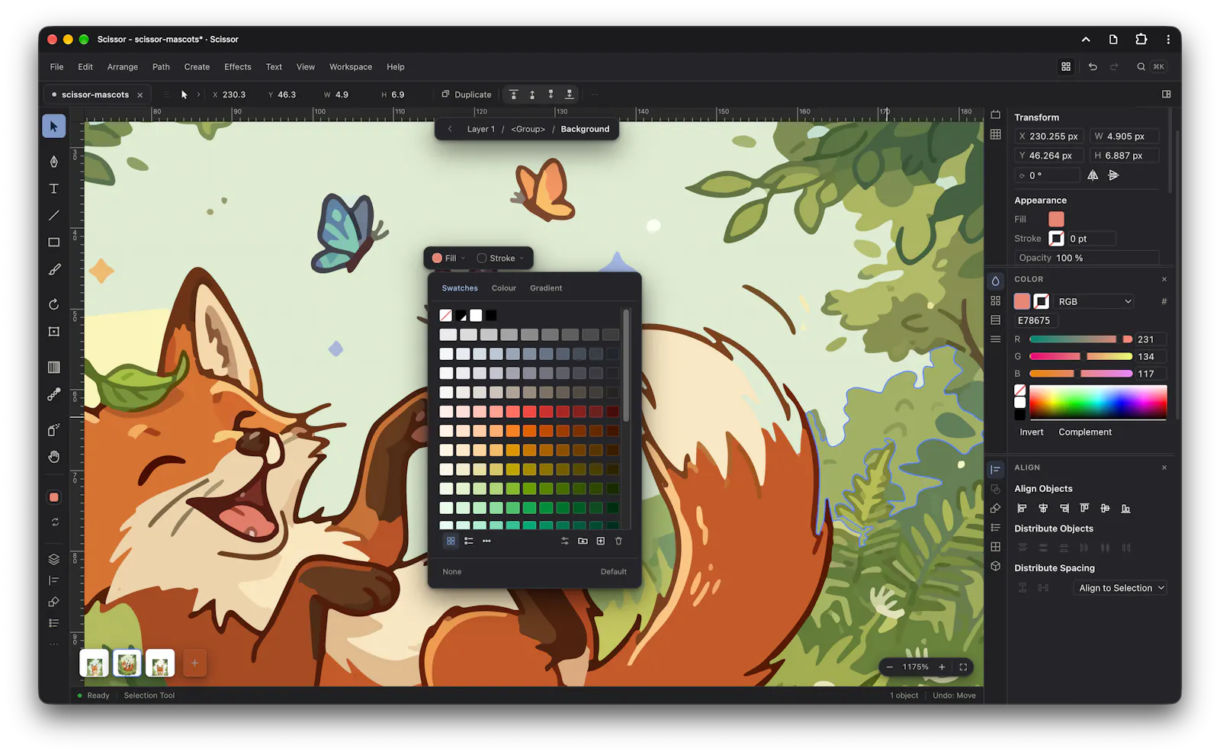Screen dimensions: 1220x755
Task: Open the Layers panel icon in left toolbox
Action: click(53, 559)
